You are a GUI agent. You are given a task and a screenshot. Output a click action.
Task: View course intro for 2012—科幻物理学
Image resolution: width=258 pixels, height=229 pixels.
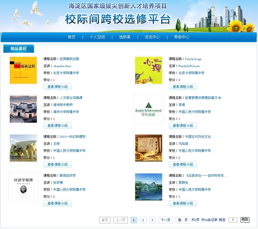58,165
